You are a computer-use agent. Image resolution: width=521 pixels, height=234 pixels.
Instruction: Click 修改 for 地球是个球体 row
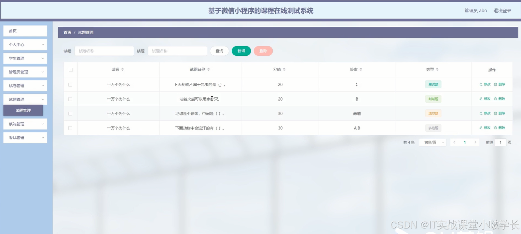coord(485,113)
